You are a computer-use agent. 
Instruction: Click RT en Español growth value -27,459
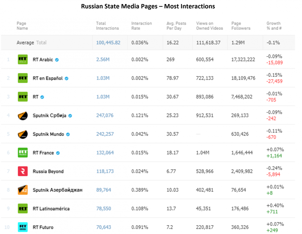275,81
